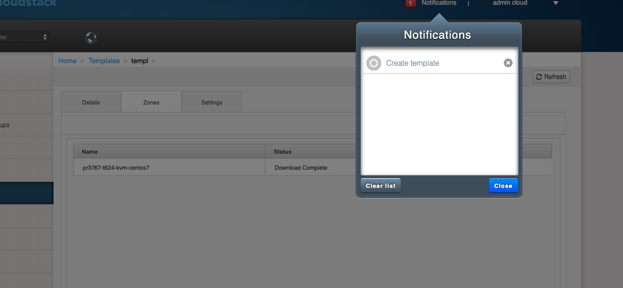Open the project view selector dropdown
This screenshot has width=623, height=288.
point(24,37)
